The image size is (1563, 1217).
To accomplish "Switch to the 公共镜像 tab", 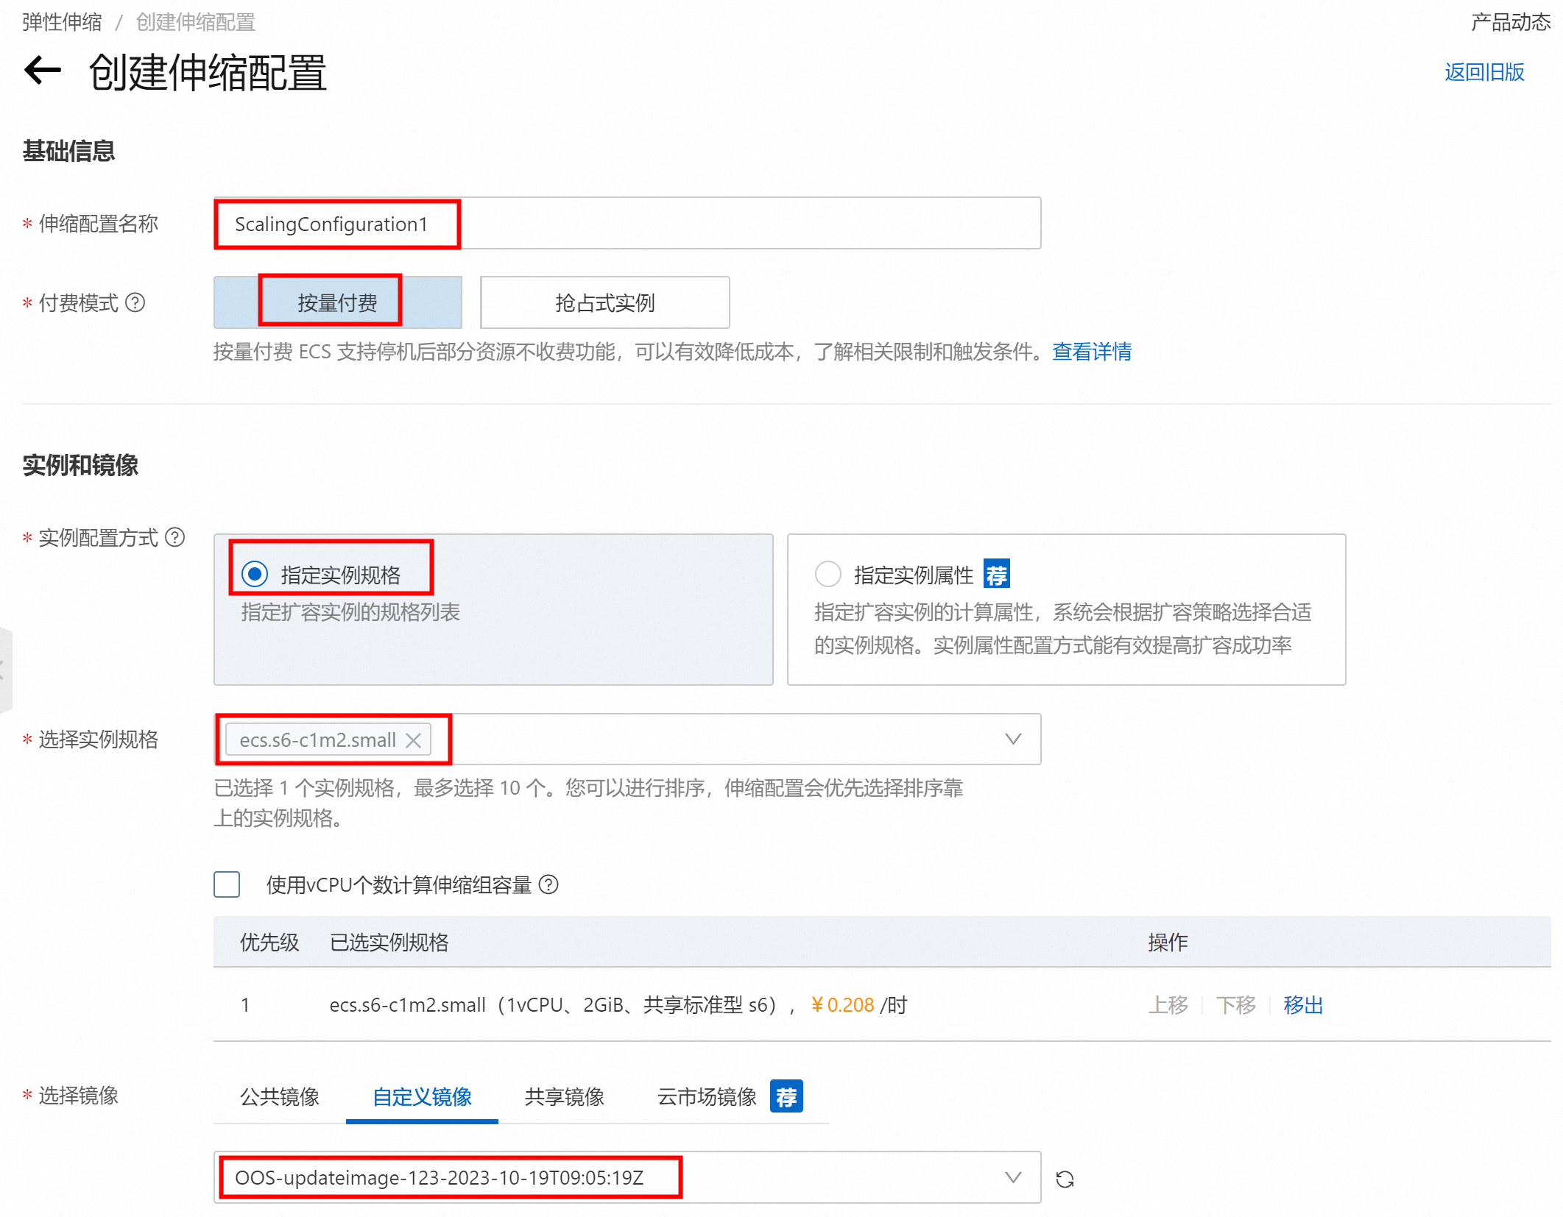I will 280,1097.
